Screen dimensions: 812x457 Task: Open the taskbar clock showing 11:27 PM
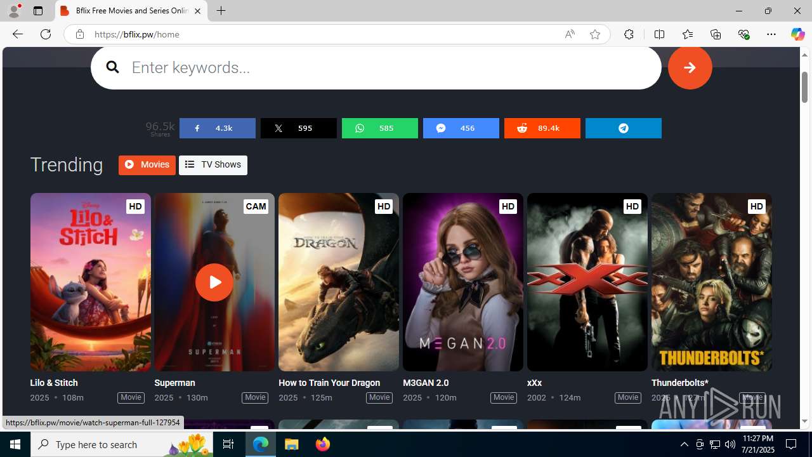(758, 444)
